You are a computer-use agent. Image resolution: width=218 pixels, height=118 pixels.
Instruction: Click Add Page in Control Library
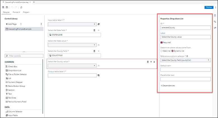(x=11, y=24)
